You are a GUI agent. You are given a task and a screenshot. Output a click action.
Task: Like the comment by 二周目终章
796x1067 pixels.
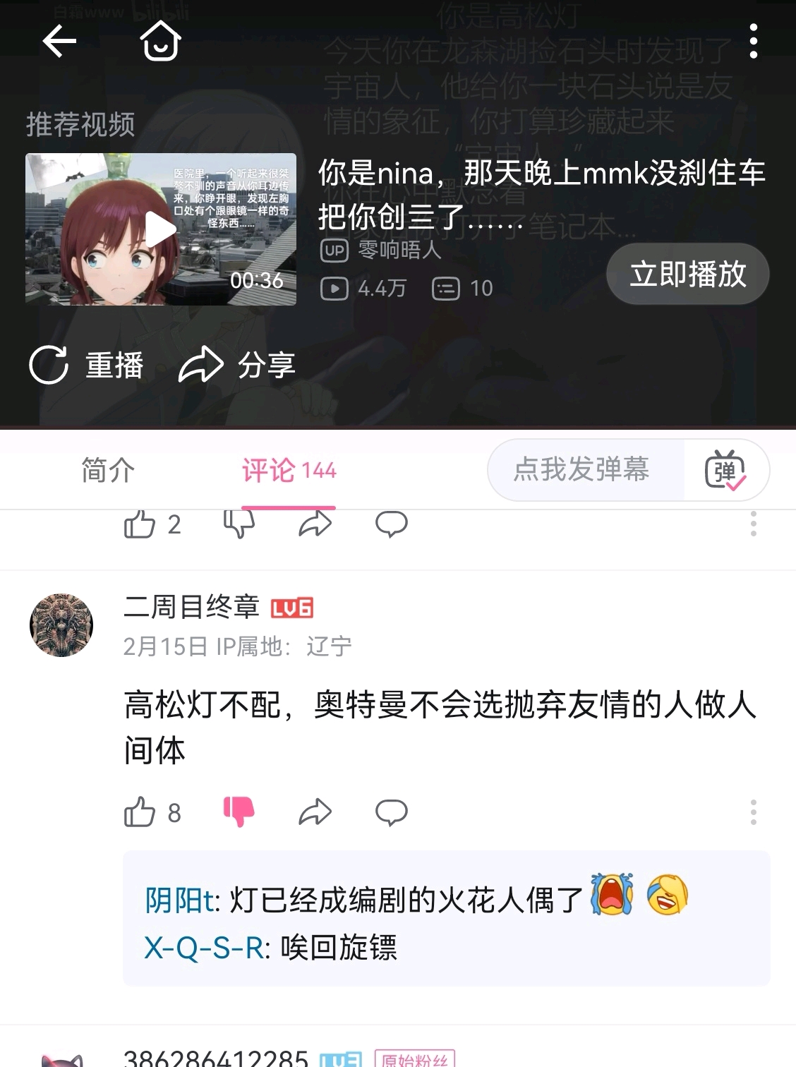click(x=140, y=812)
